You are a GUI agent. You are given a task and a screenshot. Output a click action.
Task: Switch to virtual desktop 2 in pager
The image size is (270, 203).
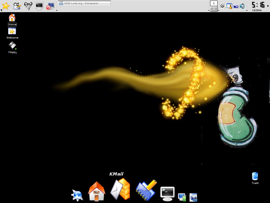(214, 9)
